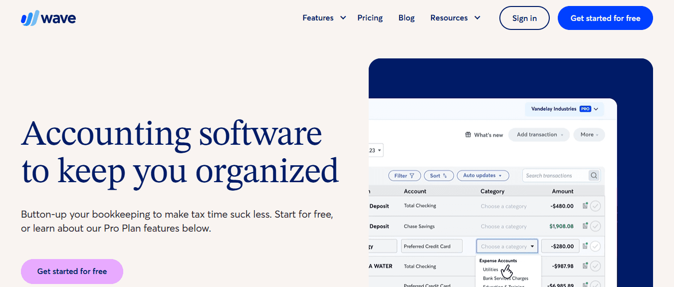Click the Amount column header

click(x=563, y=191)
